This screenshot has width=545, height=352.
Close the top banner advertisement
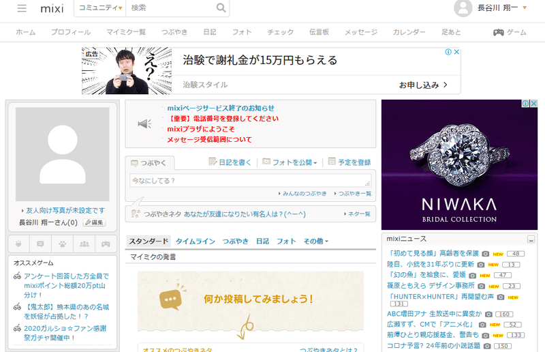456,52
